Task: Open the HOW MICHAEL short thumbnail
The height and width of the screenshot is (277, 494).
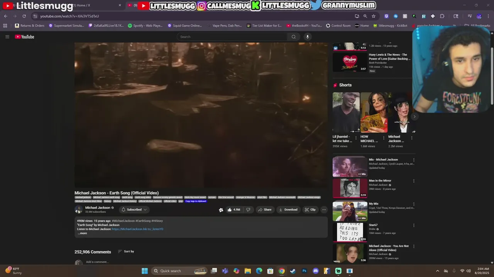Action: 374,112
